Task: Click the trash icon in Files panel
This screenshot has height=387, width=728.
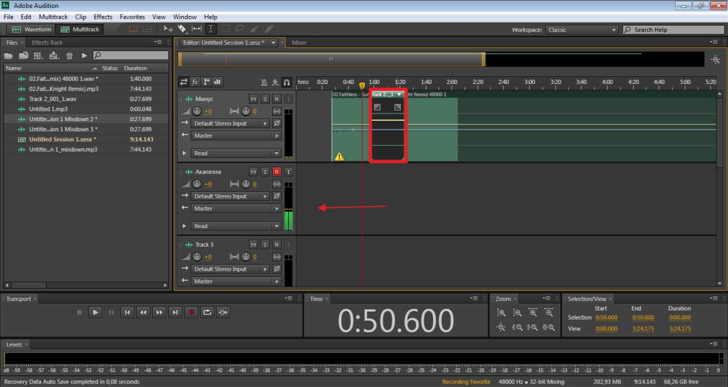Action: click(x=69, y=56)
